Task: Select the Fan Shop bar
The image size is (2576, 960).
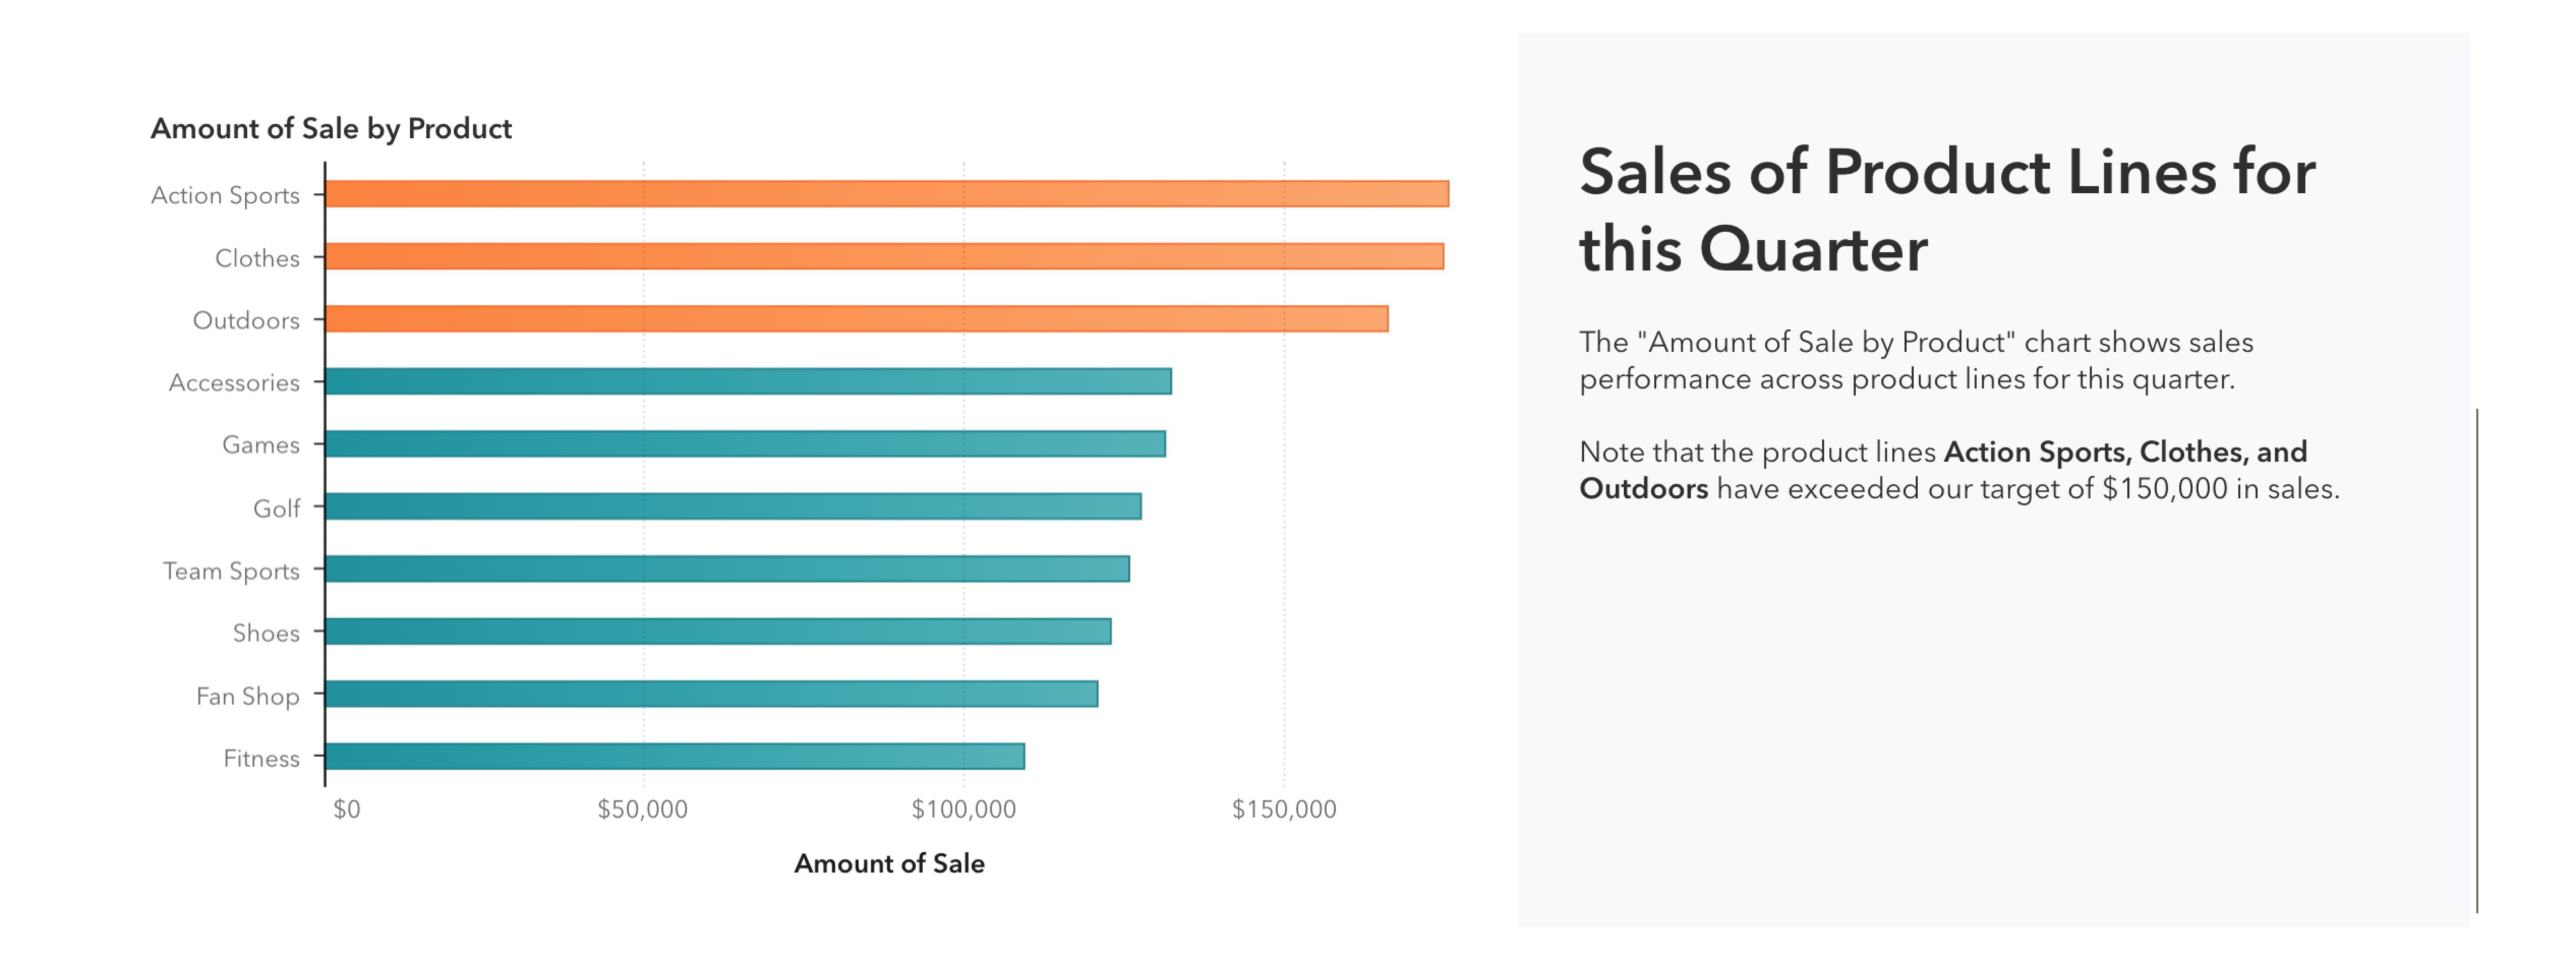Action: point(711,694)
